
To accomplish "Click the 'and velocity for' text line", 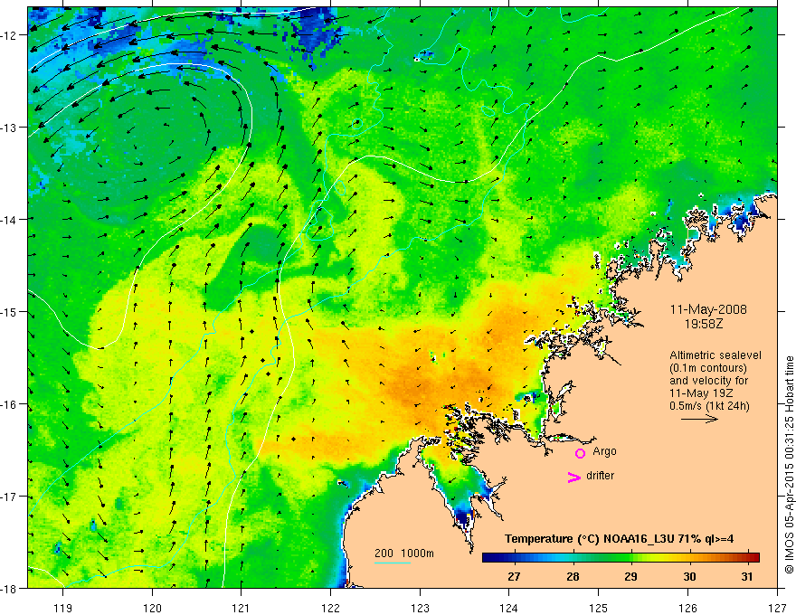I will [708, 381].
